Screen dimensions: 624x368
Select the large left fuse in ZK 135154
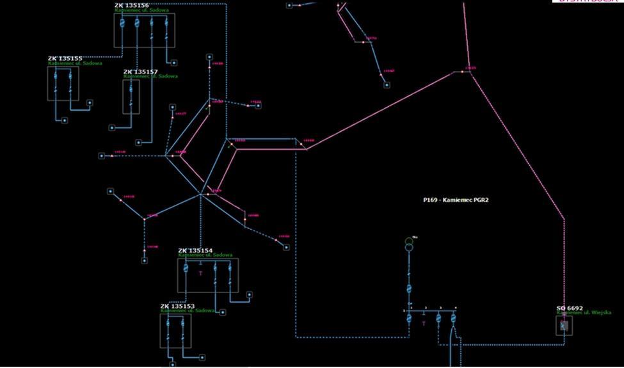point(186,268)
